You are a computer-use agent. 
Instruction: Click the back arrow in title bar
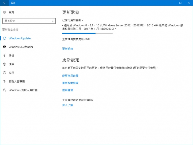click(5, 3)
